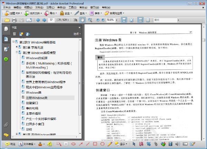Open the 审阅和注释 dropdown
This screenshot has height=149, width=207.
tap(114, 13)
